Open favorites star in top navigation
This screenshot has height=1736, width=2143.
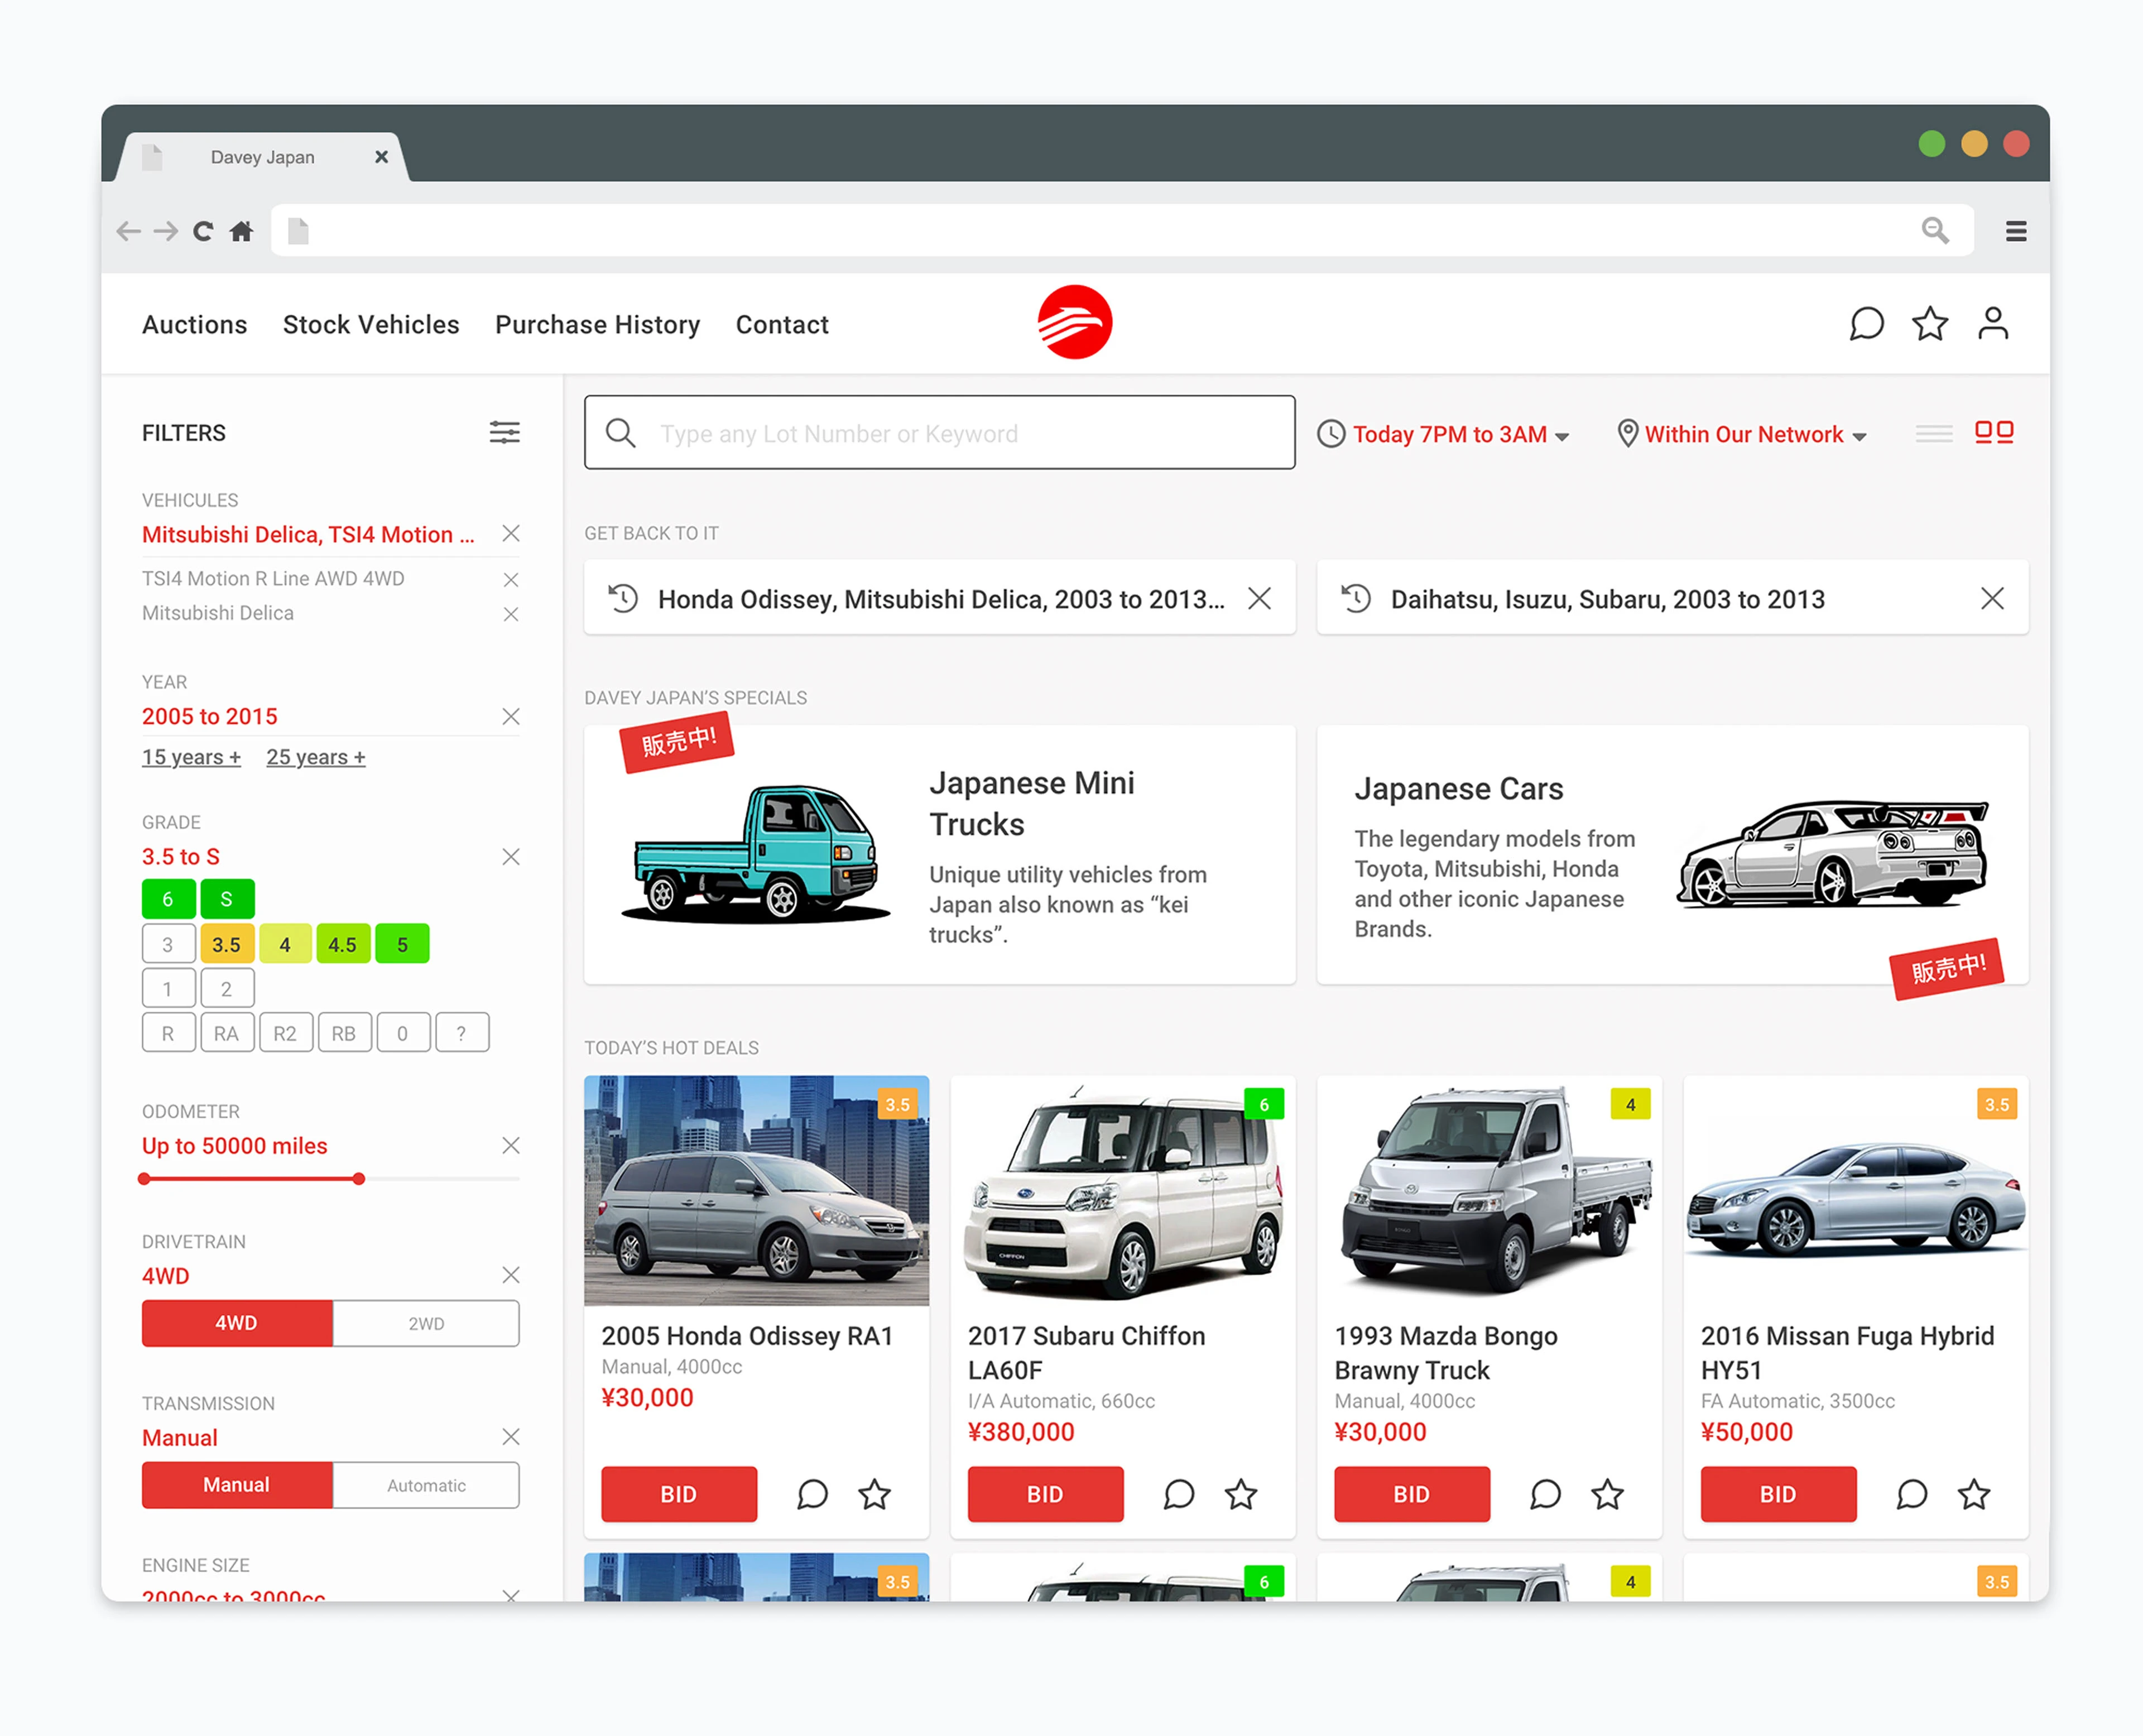1929,324
